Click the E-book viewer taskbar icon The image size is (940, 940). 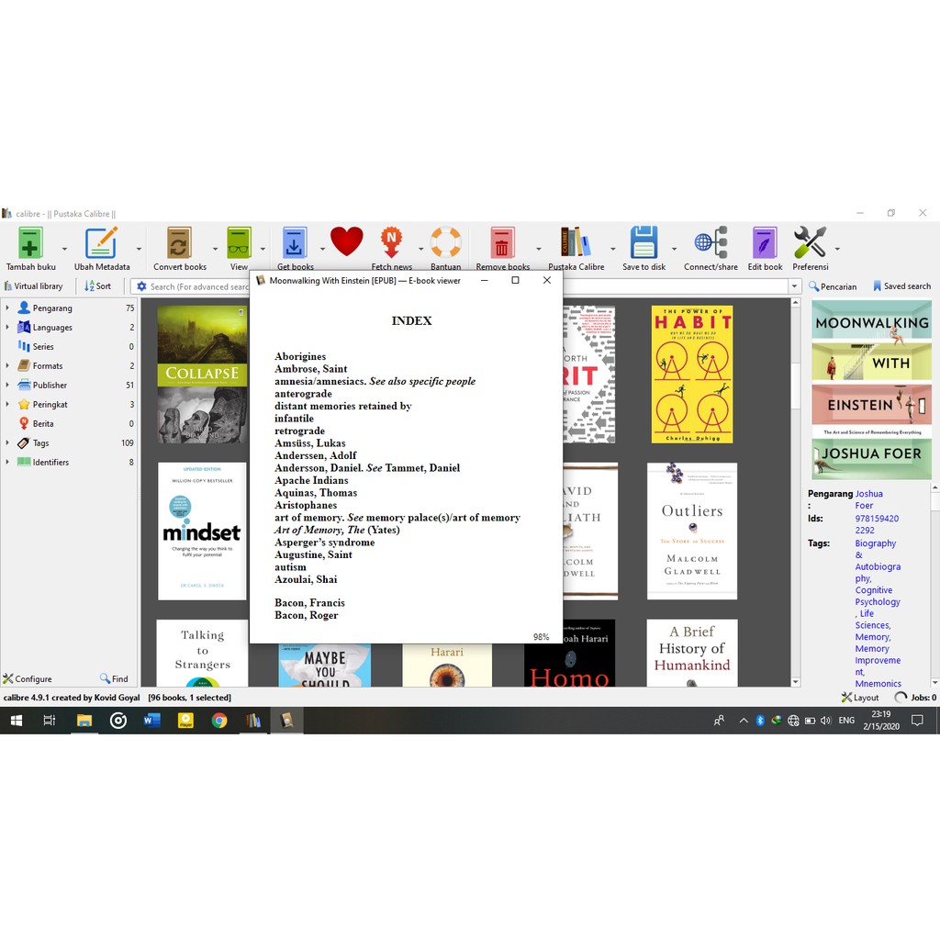pos(286,721)
